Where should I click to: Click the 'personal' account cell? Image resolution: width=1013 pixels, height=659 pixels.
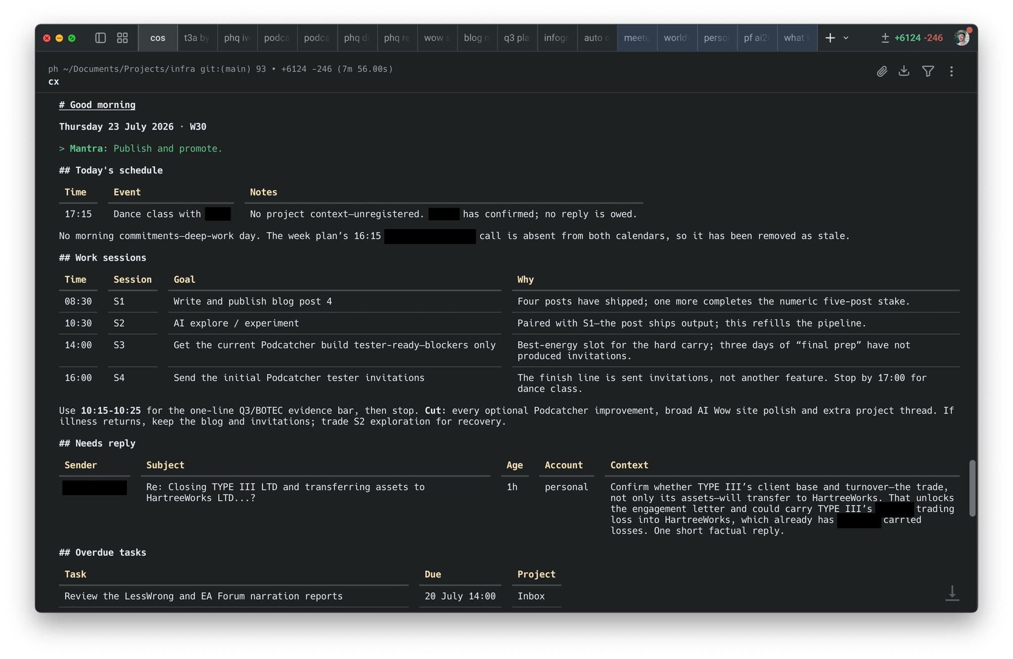click(566, 487)
